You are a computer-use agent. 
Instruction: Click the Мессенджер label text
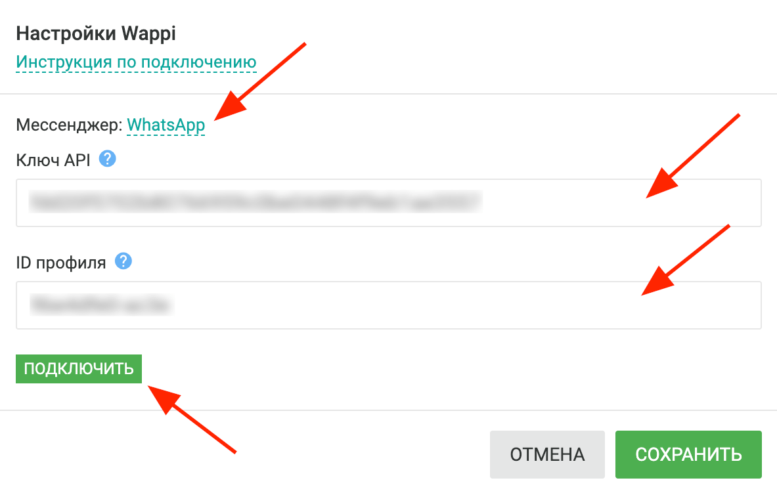coord(69,125)
